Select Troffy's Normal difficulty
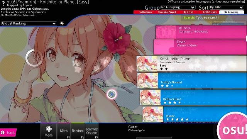 pos(192,81)
